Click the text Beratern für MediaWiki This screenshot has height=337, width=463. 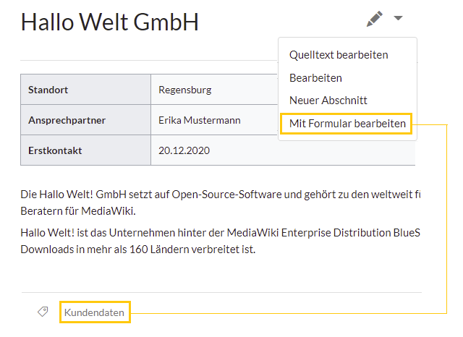tap(78, 211)
